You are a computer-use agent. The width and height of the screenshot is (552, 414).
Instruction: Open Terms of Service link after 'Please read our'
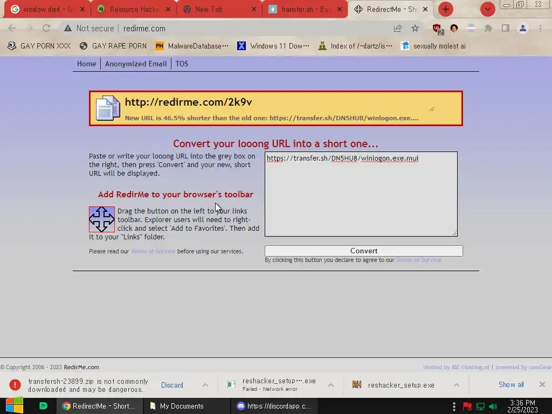(x=153, y=251)
